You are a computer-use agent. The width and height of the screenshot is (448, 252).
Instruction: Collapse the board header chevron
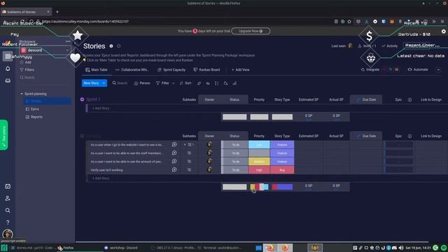(x=438, y=70)
